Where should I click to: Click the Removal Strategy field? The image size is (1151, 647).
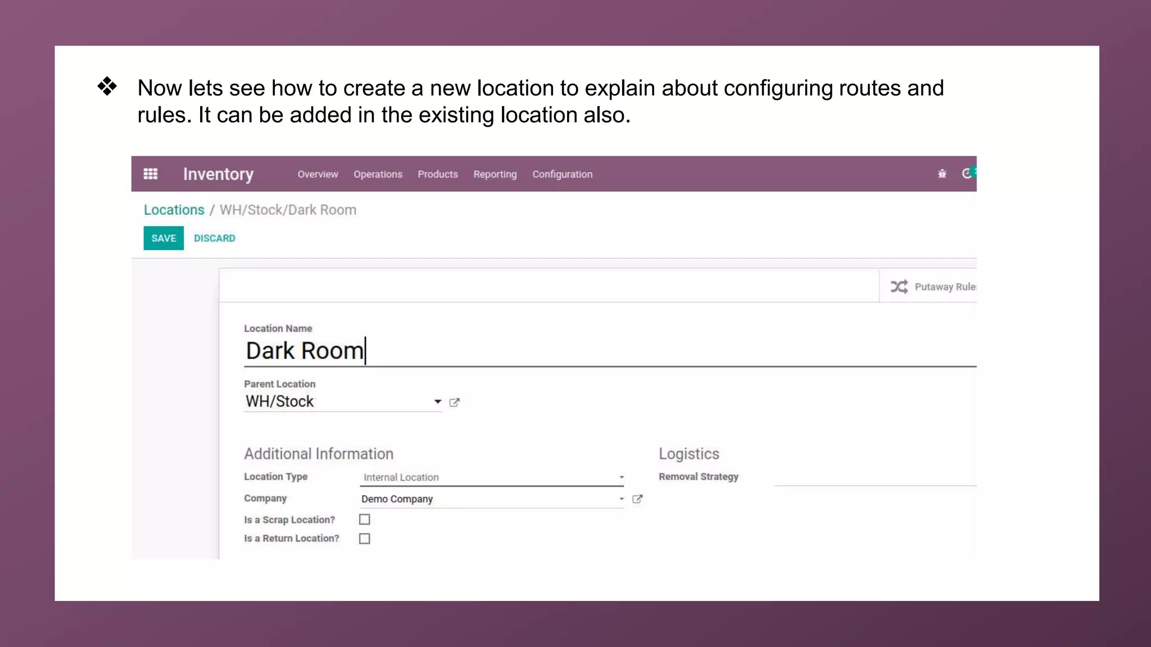[874, 477]
